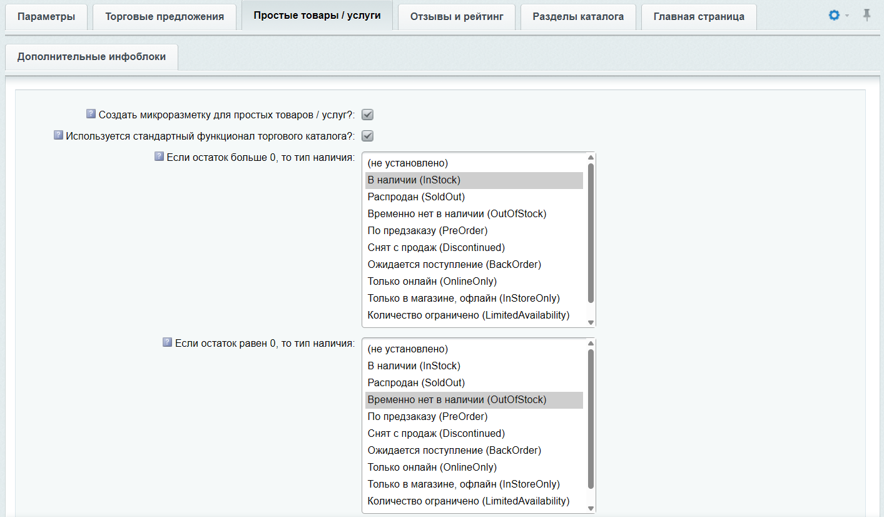The width and height of the screenshot is (884, 517).
Task: Go to the Разделы каталога tab
Action: click(578, 17)
